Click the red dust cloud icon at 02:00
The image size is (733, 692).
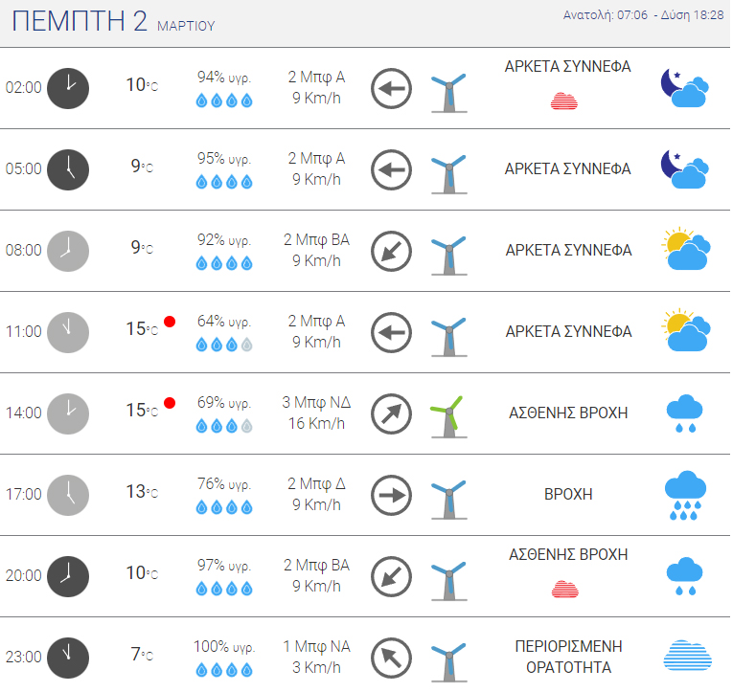point(564,100)
